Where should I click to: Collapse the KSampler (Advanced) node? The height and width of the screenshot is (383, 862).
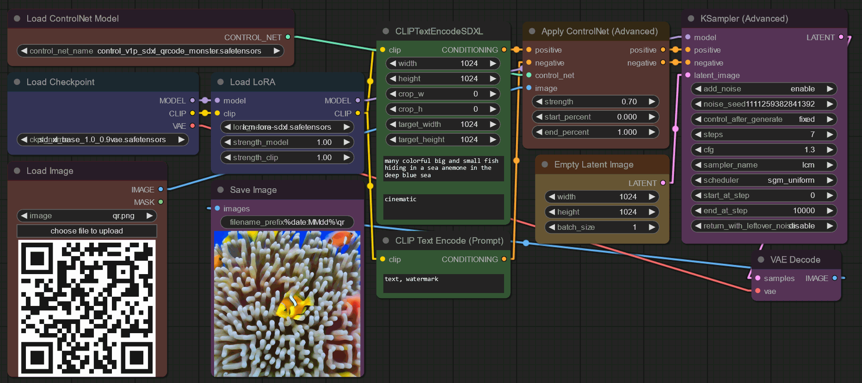point(691,18)
